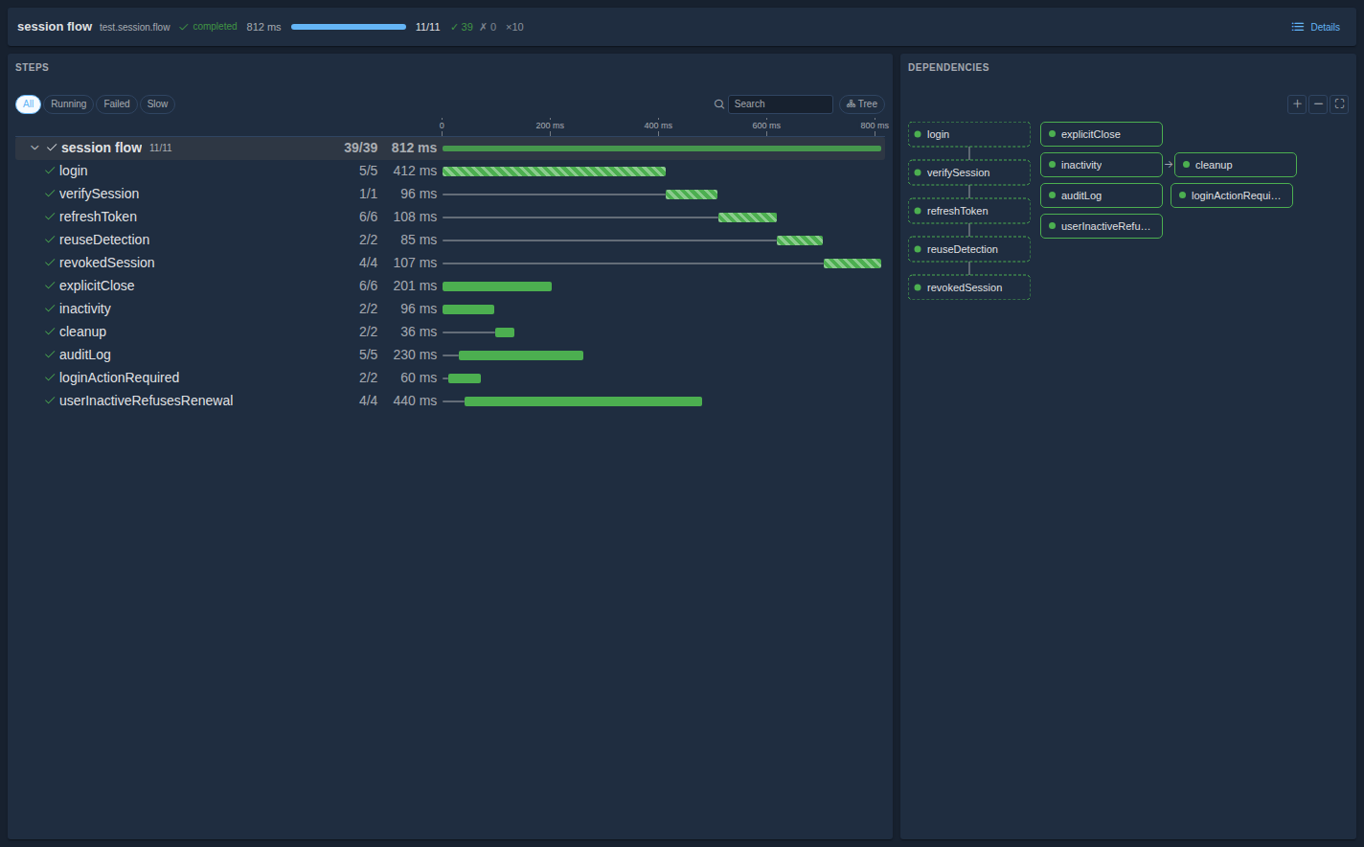Screen dimensions: 1364x847
Task: Zoom out the dependencies graph
Action: [1318, 103]
